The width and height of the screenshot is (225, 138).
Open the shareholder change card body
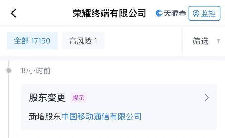119,107
